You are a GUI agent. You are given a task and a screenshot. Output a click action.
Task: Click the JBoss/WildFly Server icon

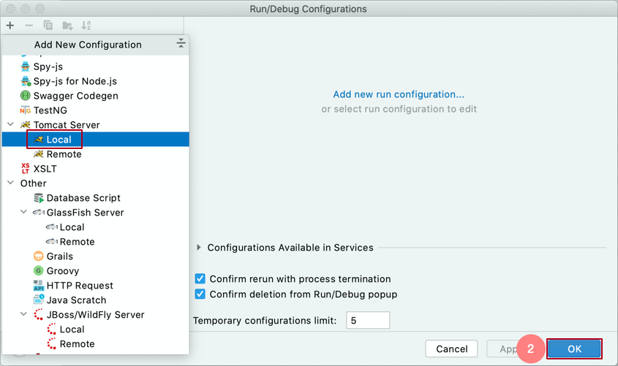(x=38, y=314)
